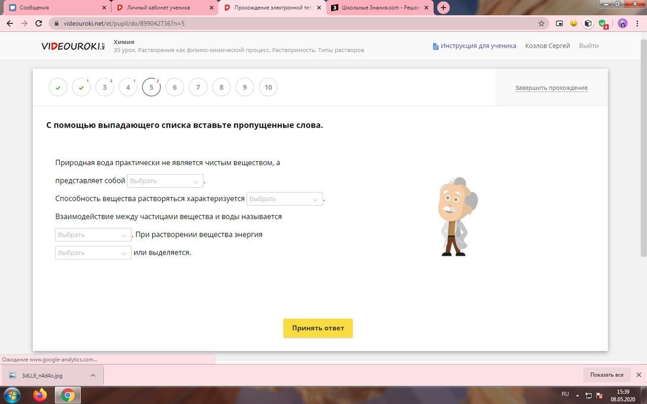
Task: Close the Прохождение электронной тетради tab
Action: pyautogui.click(x=319, y=8)
